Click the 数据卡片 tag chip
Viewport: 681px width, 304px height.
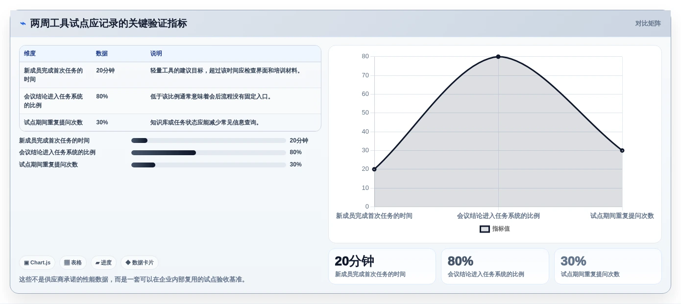tap(140, 262)
